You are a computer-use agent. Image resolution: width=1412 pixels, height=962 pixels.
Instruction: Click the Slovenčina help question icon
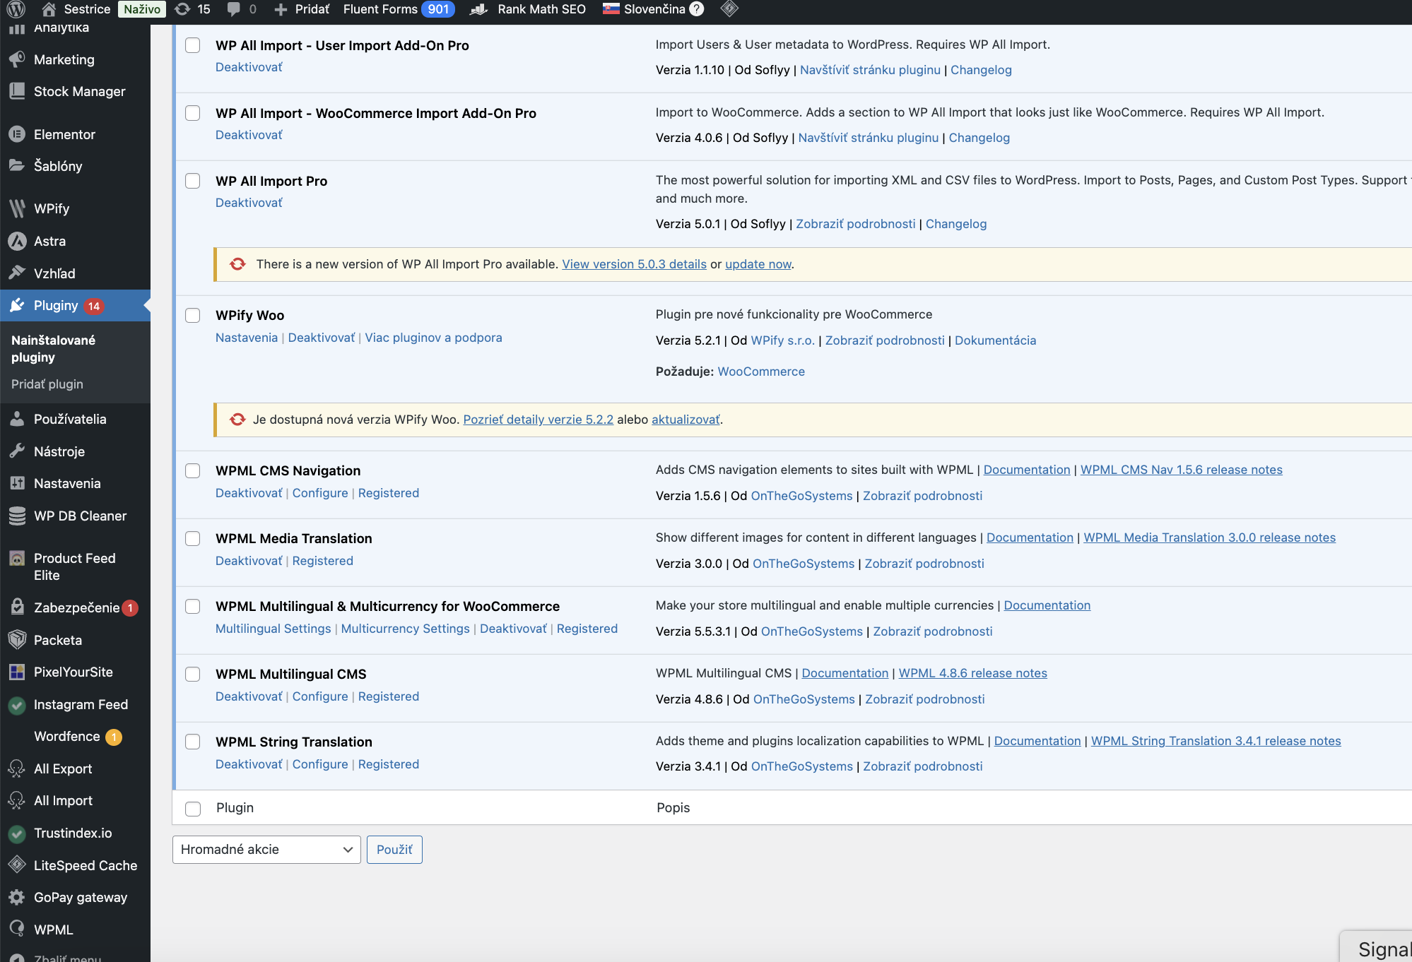coord(697,9)
